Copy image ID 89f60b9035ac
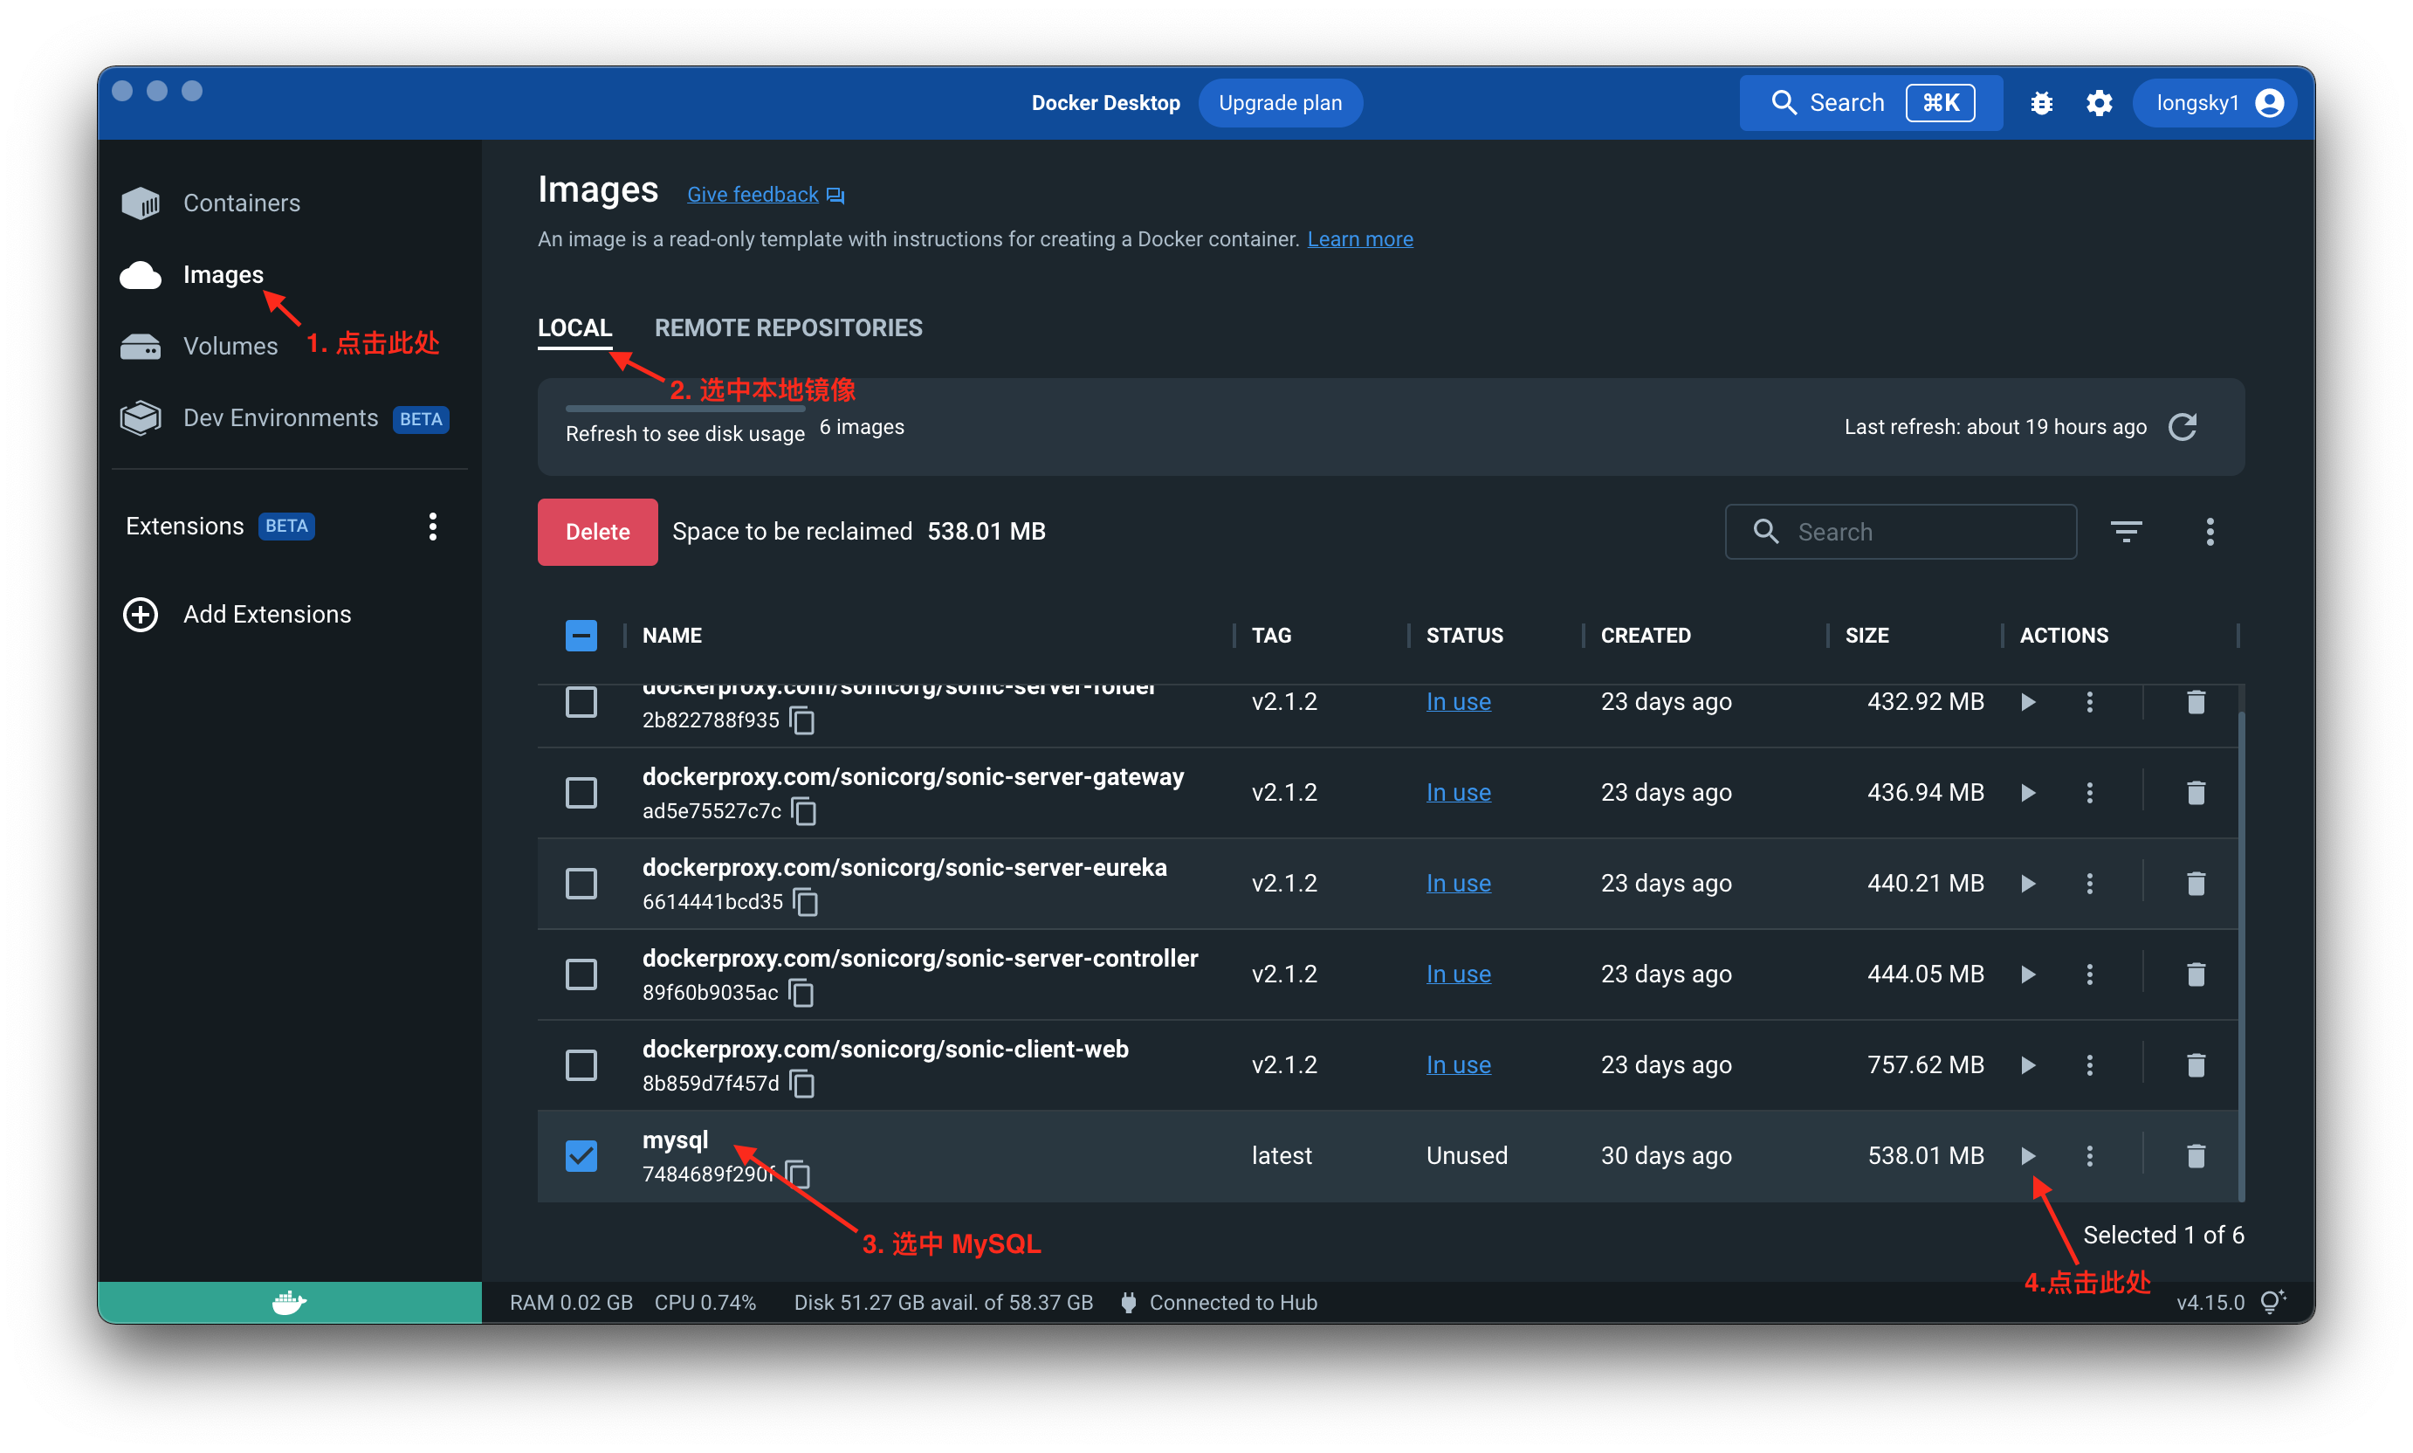 pos(801,993)
